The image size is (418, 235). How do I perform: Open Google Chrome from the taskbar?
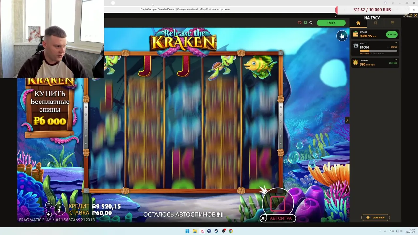point(231,231)
